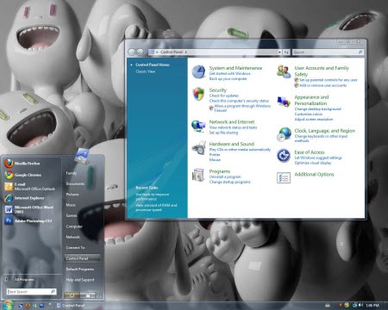Click the Windows Start orb
The width and height of the screenshot is (388, 310).
(x=8, y=305)
